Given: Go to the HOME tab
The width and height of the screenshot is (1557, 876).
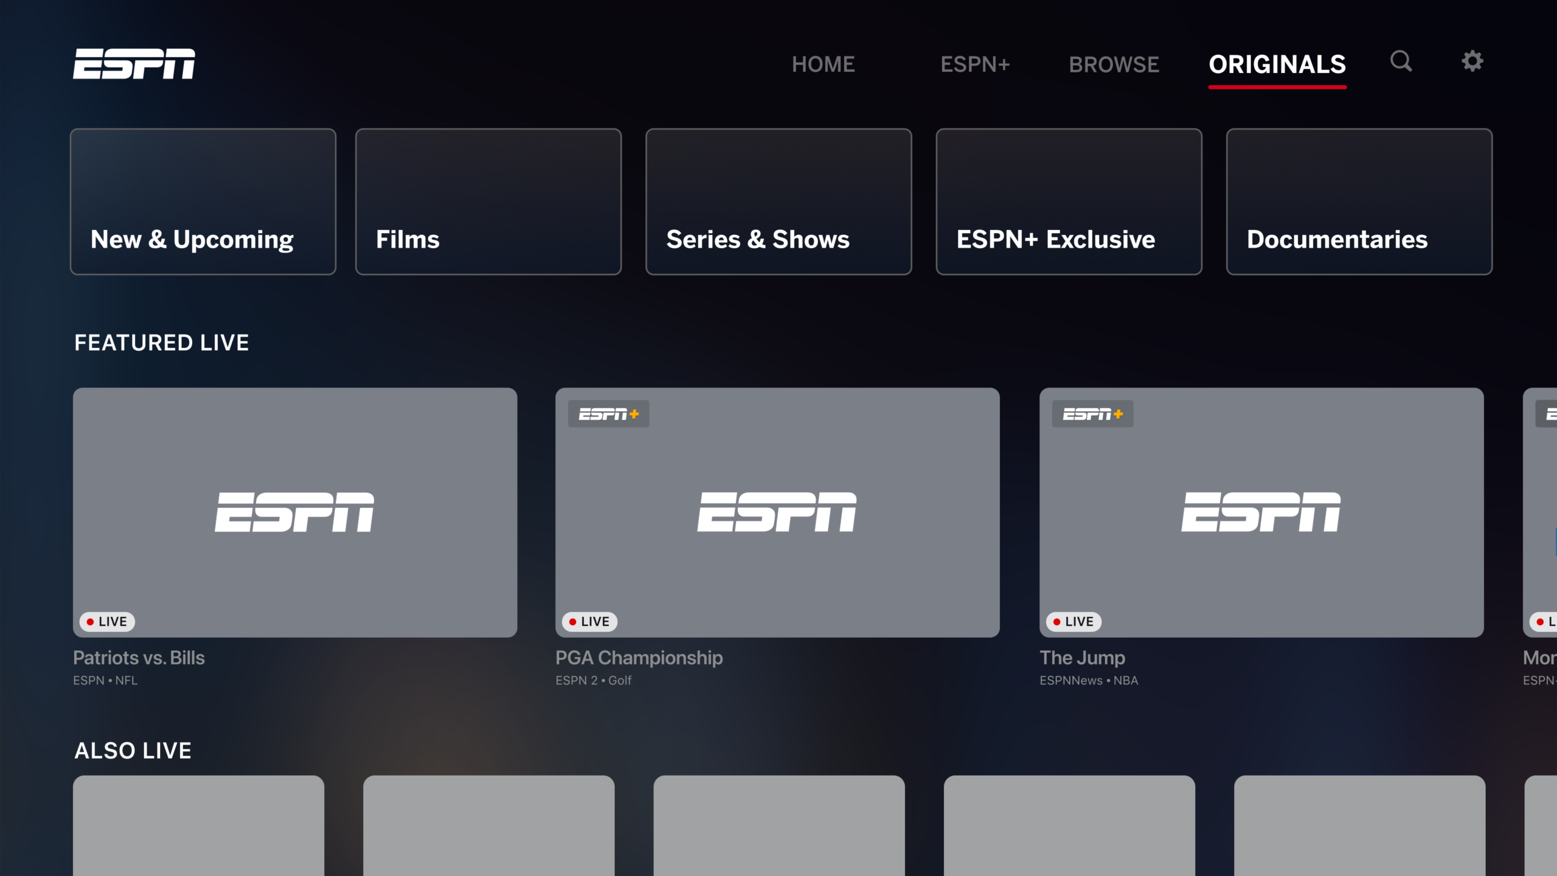Looking at the screenshot, I should (823, 64).
